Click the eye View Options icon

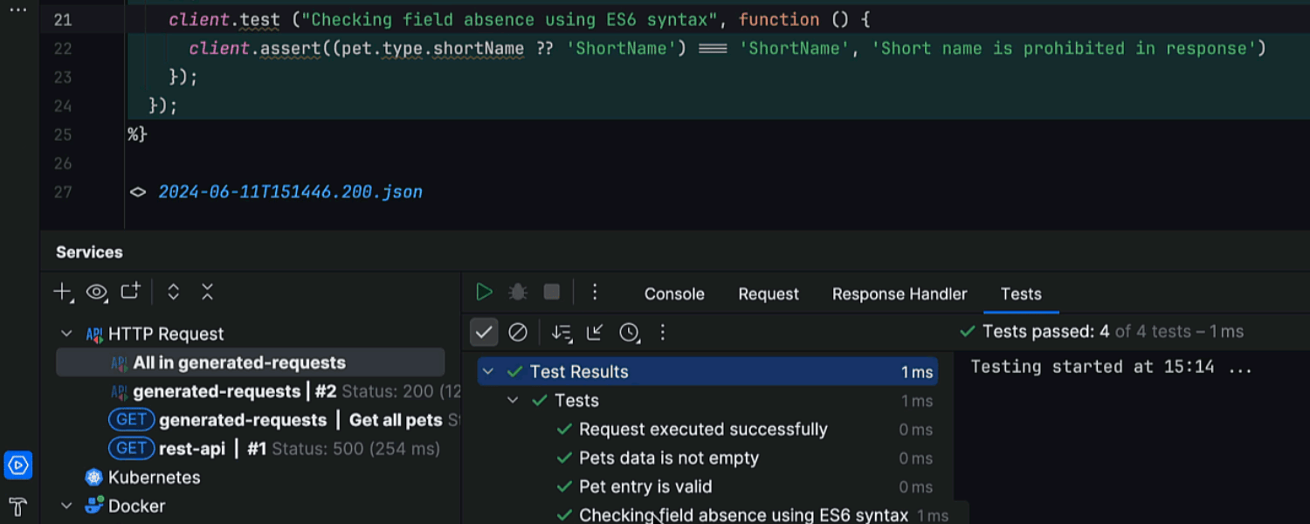pyautogui.click(x=96, y=293)
